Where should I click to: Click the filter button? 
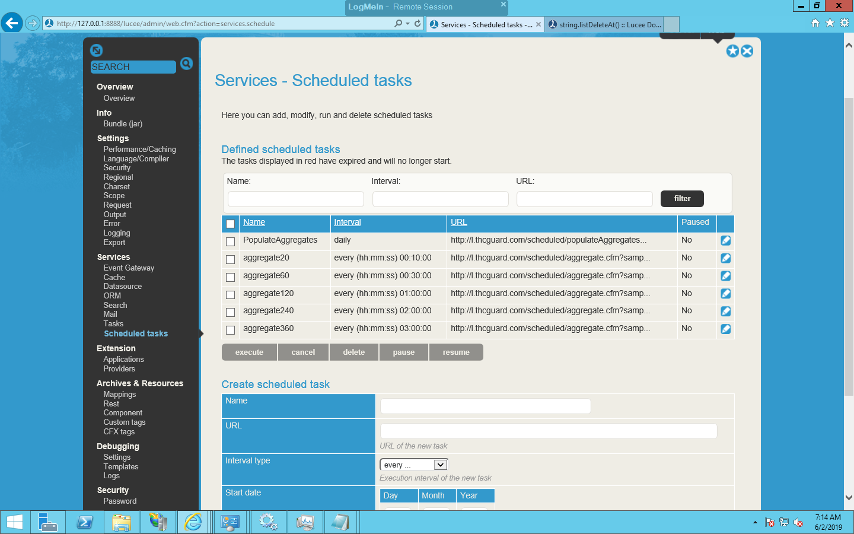coord(682,199)
